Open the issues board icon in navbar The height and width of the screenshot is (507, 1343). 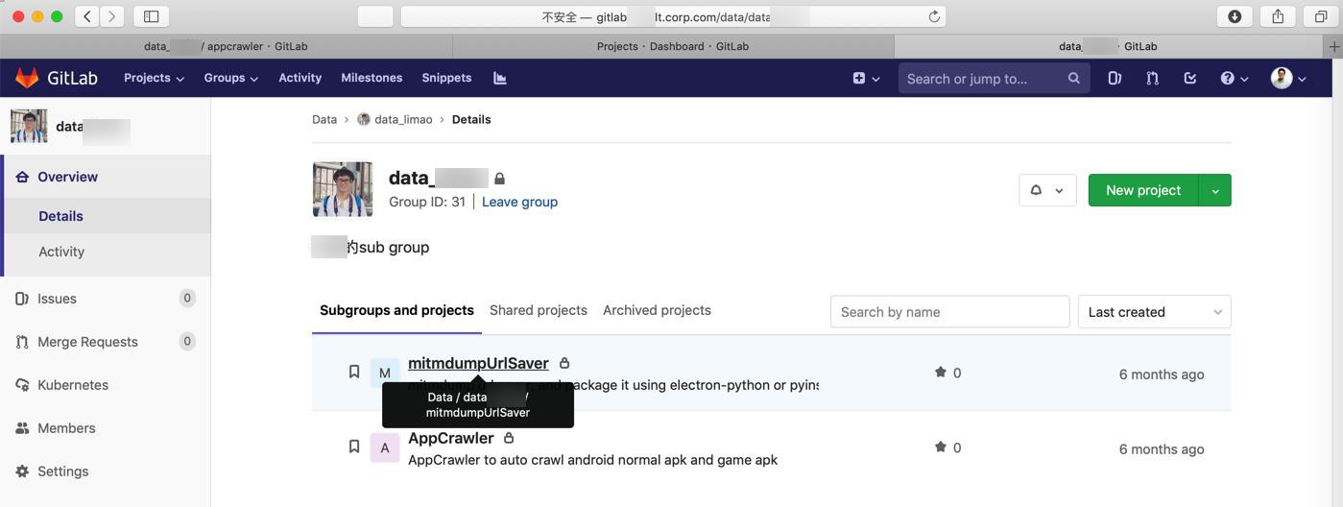pos(1115,79)
